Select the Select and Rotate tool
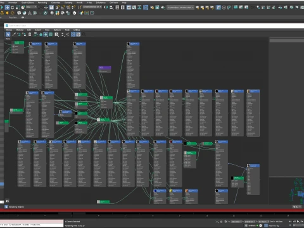Screen dimensions: 304x228 pyautogui.click(x=13, y=8)
